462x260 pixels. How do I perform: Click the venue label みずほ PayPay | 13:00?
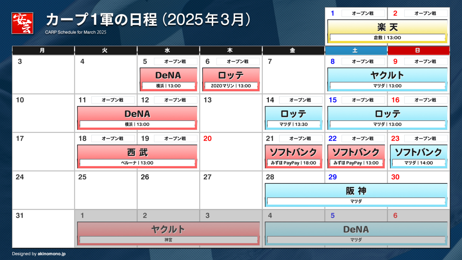click(x=356, y=163)
